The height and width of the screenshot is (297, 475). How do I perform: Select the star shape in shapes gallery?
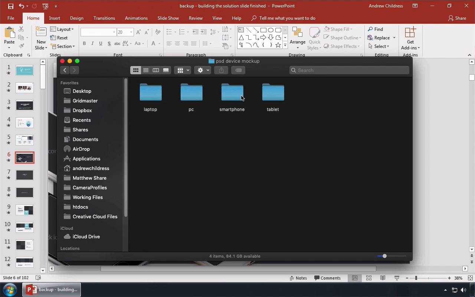(278, 45)
